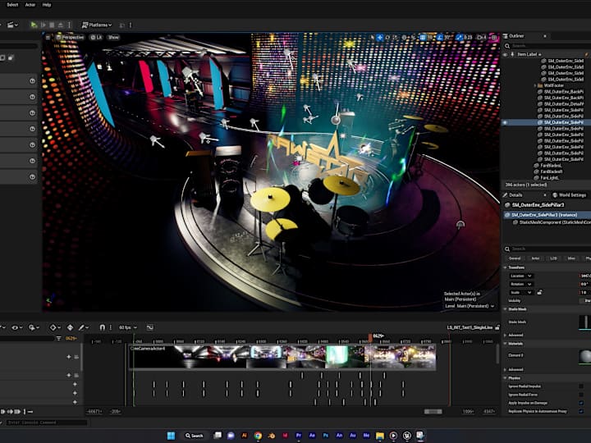Switch to the World Settings tab
Screen dimensions: 591x443
click(569, 195)
